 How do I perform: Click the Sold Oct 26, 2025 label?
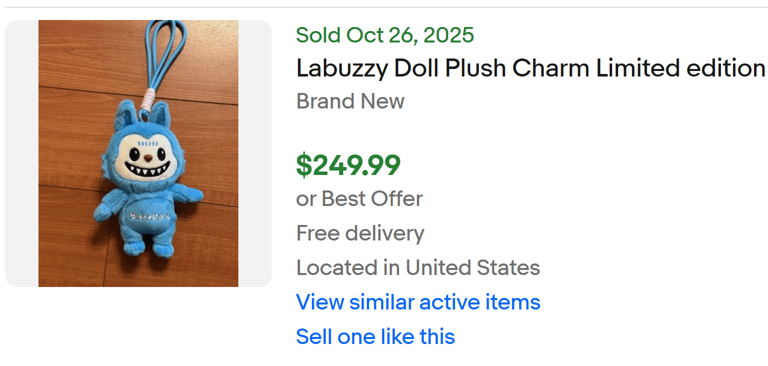[x=385, y=35]
